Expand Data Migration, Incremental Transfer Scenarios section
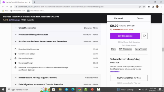 click(56, 84)
